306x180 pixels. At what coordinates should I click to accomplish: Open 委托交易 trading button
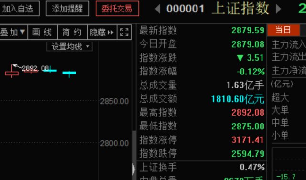click(x=117, y=9)
